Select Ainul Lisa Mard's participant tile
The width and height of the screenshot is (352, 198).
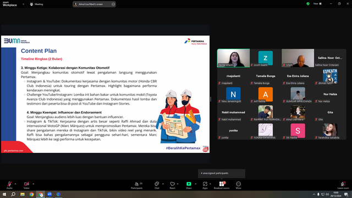(298, 112)
